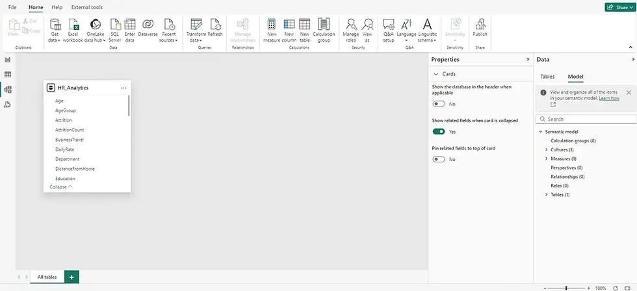Collapse the Semantic model tree node
Viewport: 637px width, 291px height.
[x=541, y=131]
